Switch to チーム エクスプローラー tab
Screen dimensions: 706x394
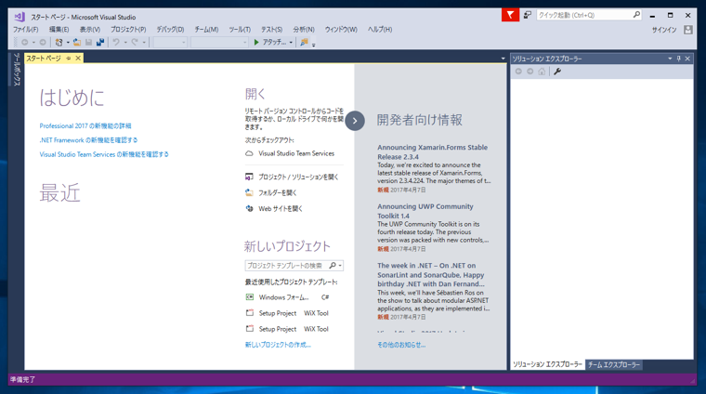click(614, 365)
